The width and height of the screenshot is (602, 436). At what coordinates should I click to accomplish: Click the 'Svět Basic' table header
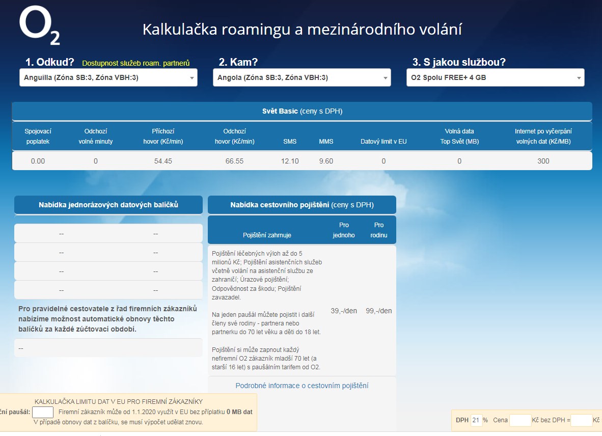click(x=302, y=111)
